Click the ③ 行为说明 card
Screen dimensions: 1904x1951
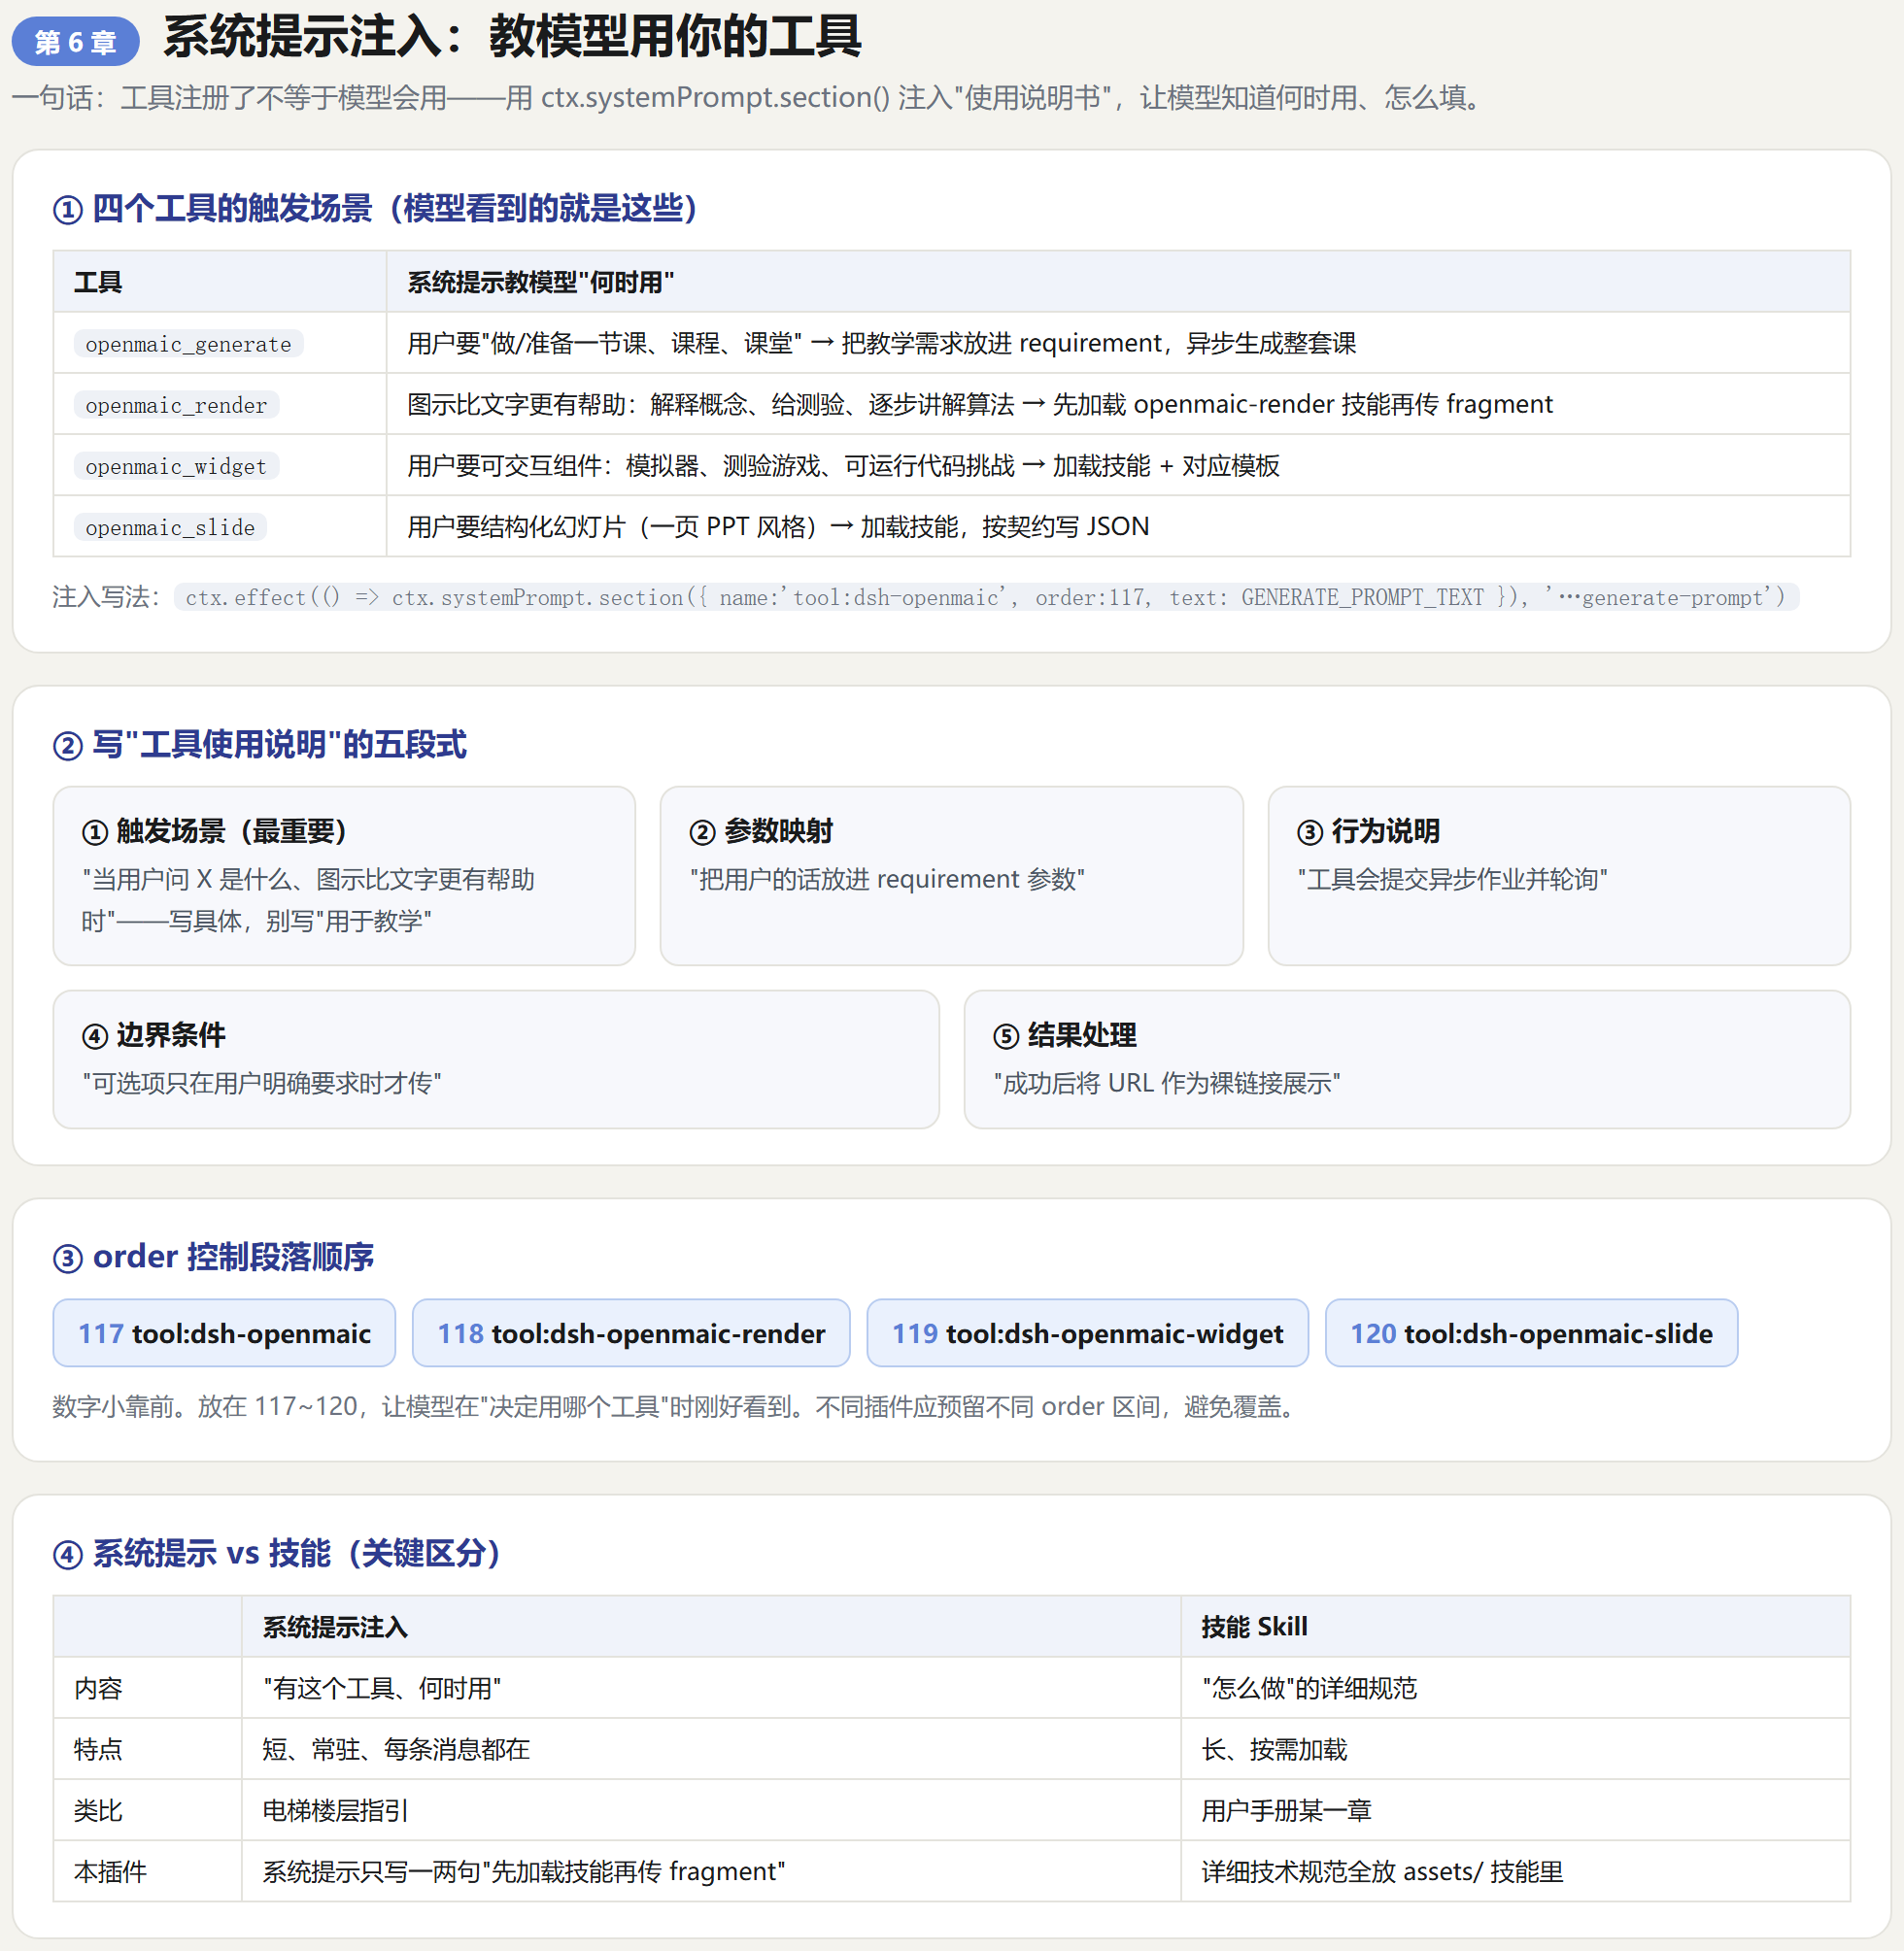point(1559,876)
